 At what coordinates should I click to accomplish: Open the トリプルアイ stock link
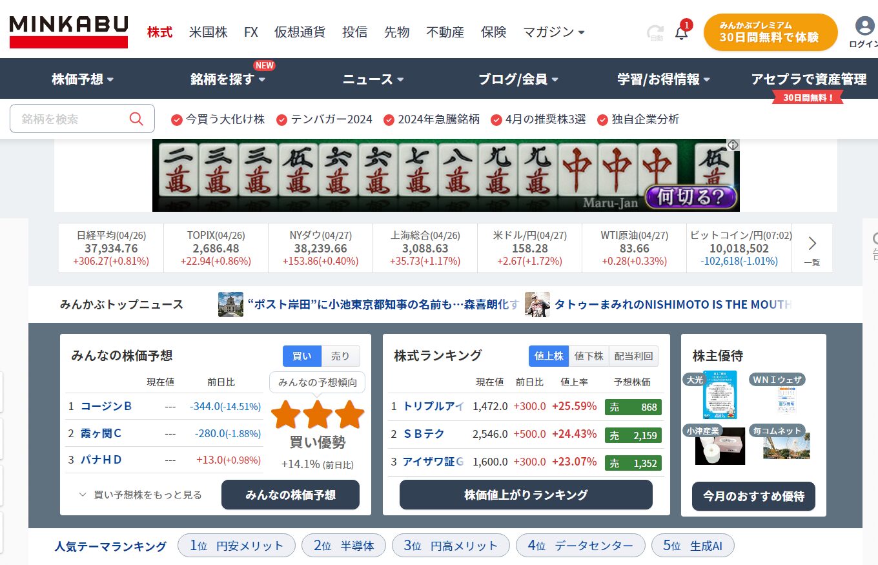coord(433,406)
